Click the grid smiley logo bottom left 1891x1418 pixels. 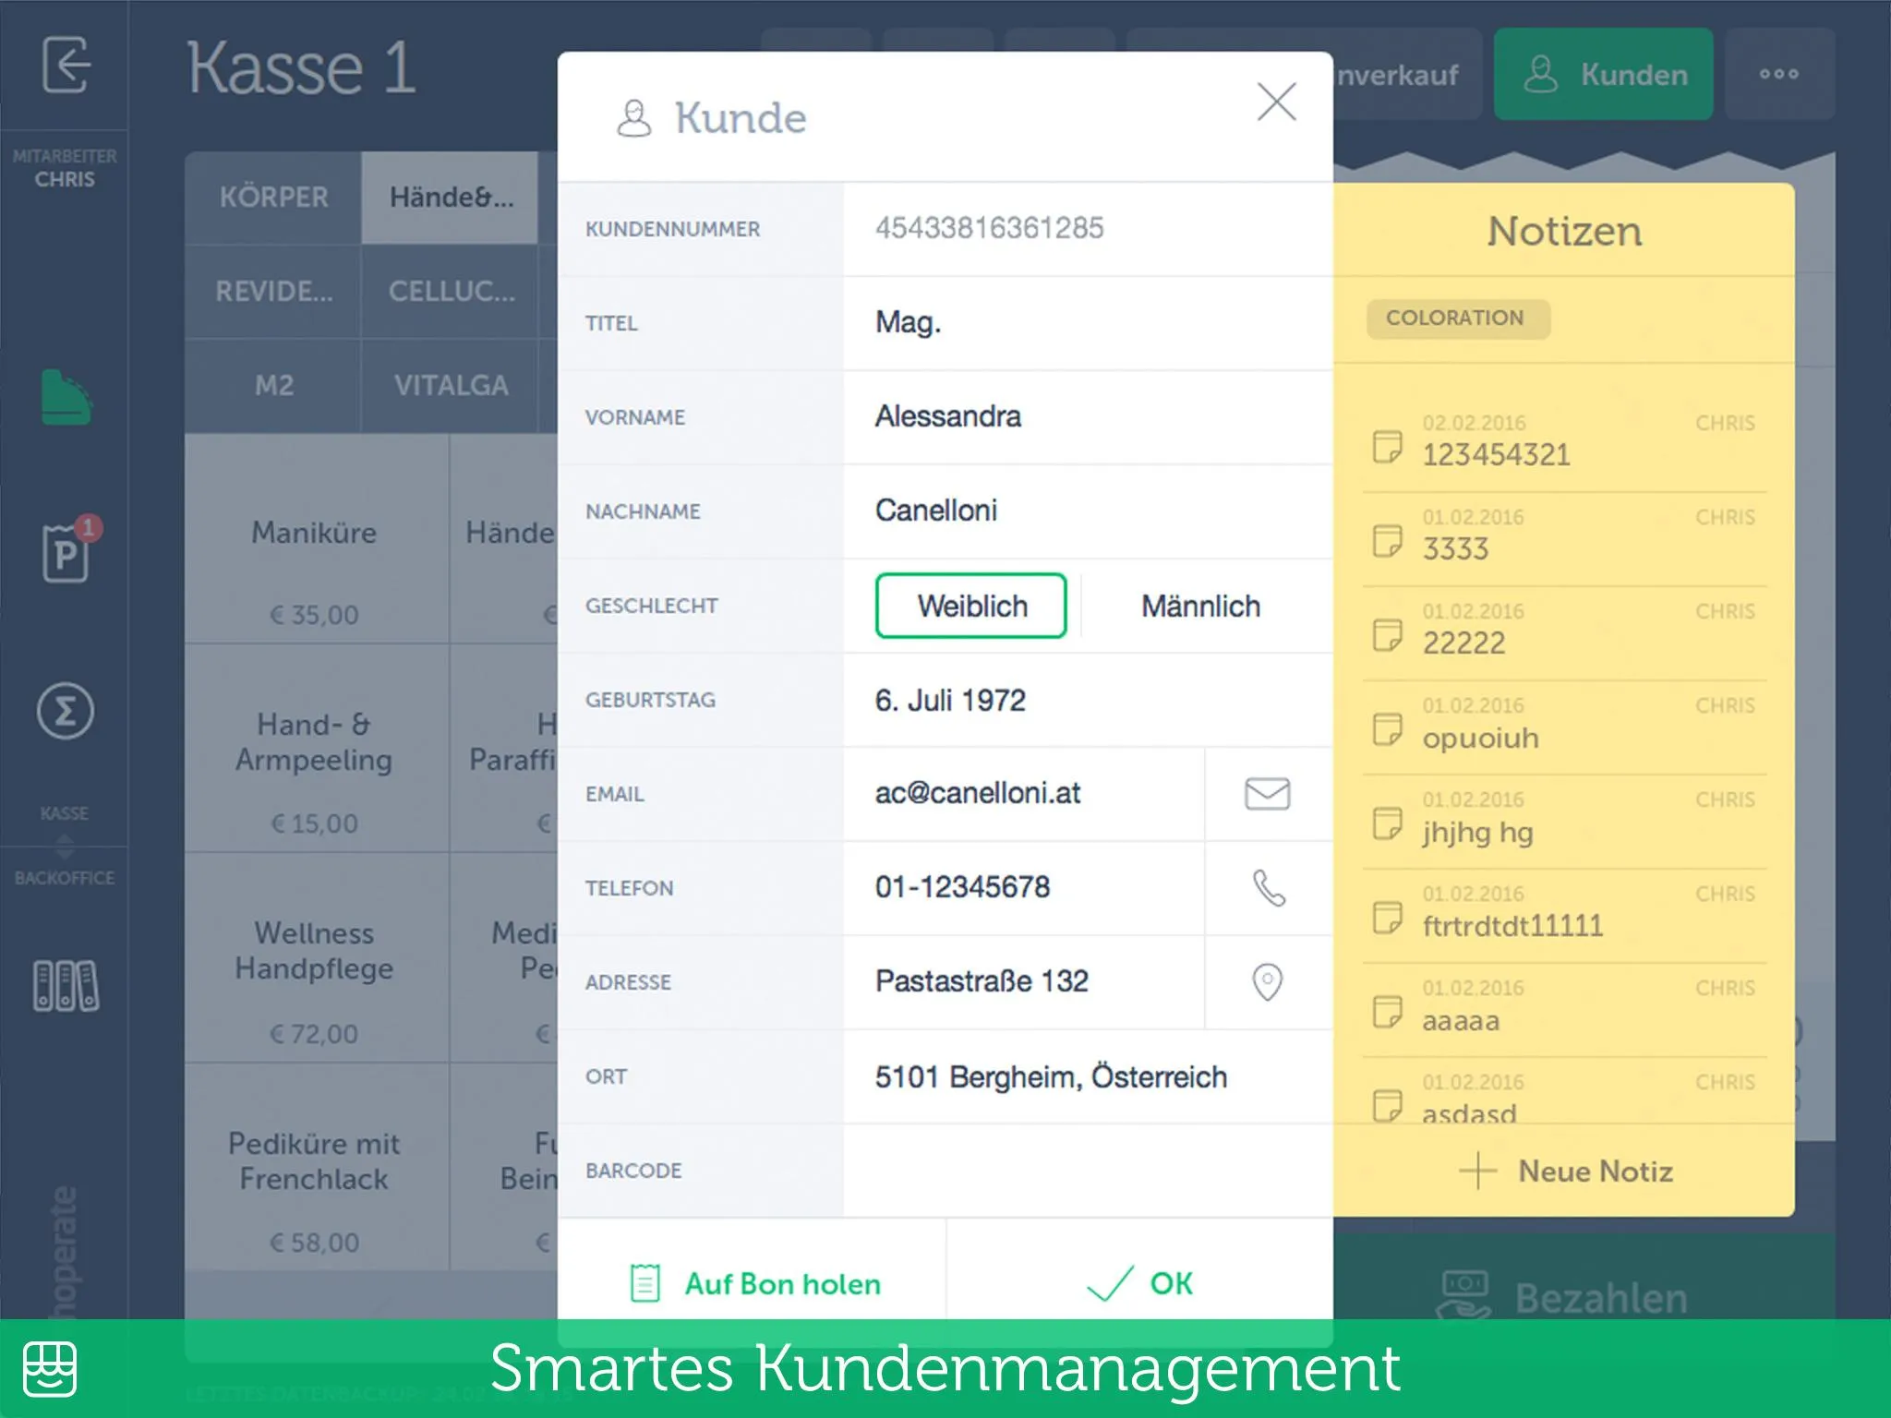(50, 1369)
